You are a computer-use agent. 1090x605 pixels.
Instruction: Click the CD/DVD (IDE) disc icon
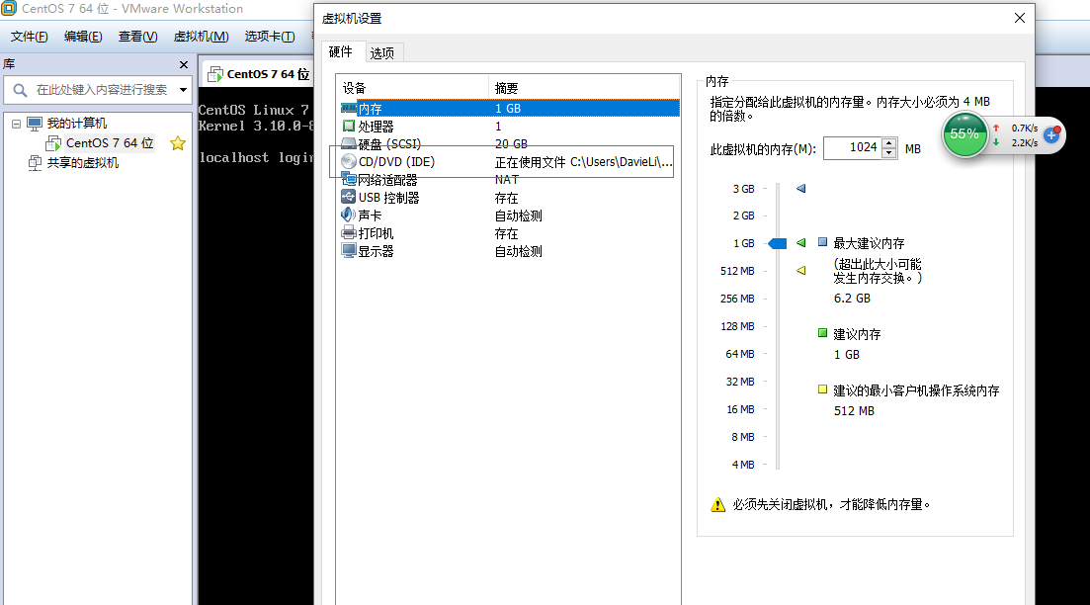pyautogui.click(x=348, y=161)
